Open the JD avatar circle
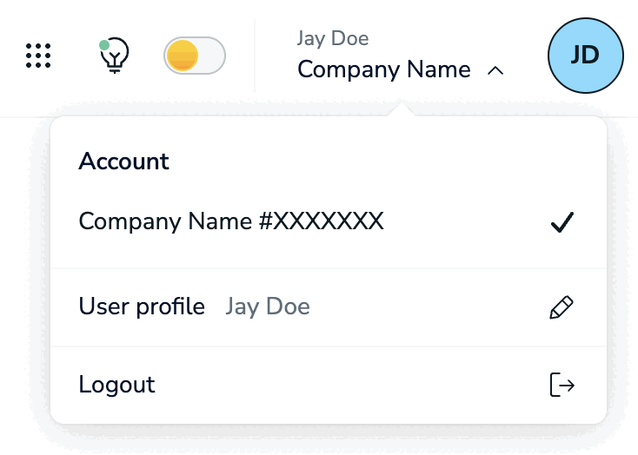Viewport: 638px width, 455px height. click(586, 55)
